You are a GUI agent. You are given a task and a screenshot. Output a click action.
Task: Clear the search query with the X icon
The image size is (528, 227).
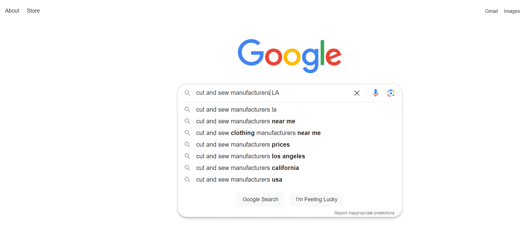tap(357, 93)
